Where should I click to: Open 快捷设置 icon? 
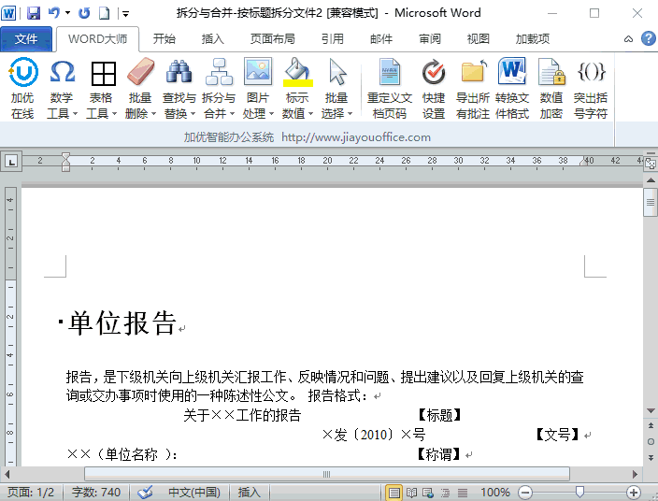[x=434, y=72]
